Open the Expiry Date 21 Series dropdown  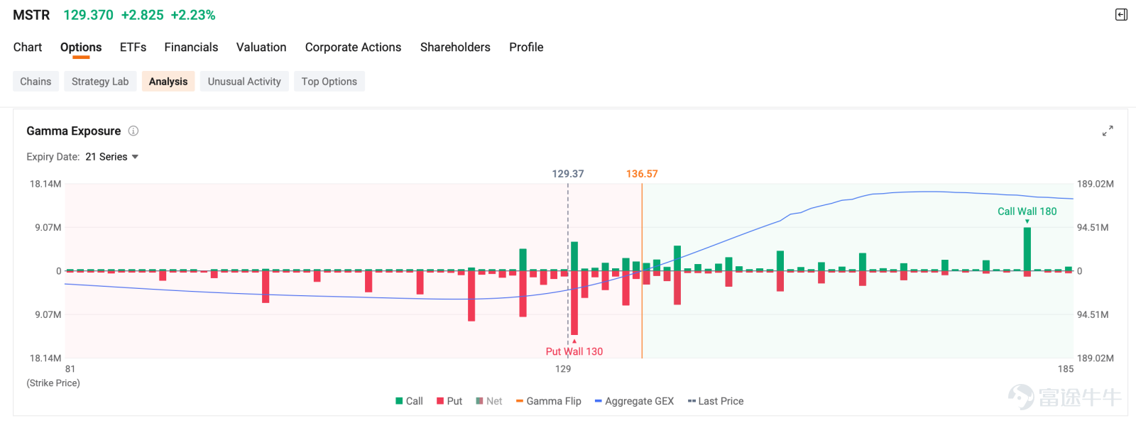click(x=111, y=157)
